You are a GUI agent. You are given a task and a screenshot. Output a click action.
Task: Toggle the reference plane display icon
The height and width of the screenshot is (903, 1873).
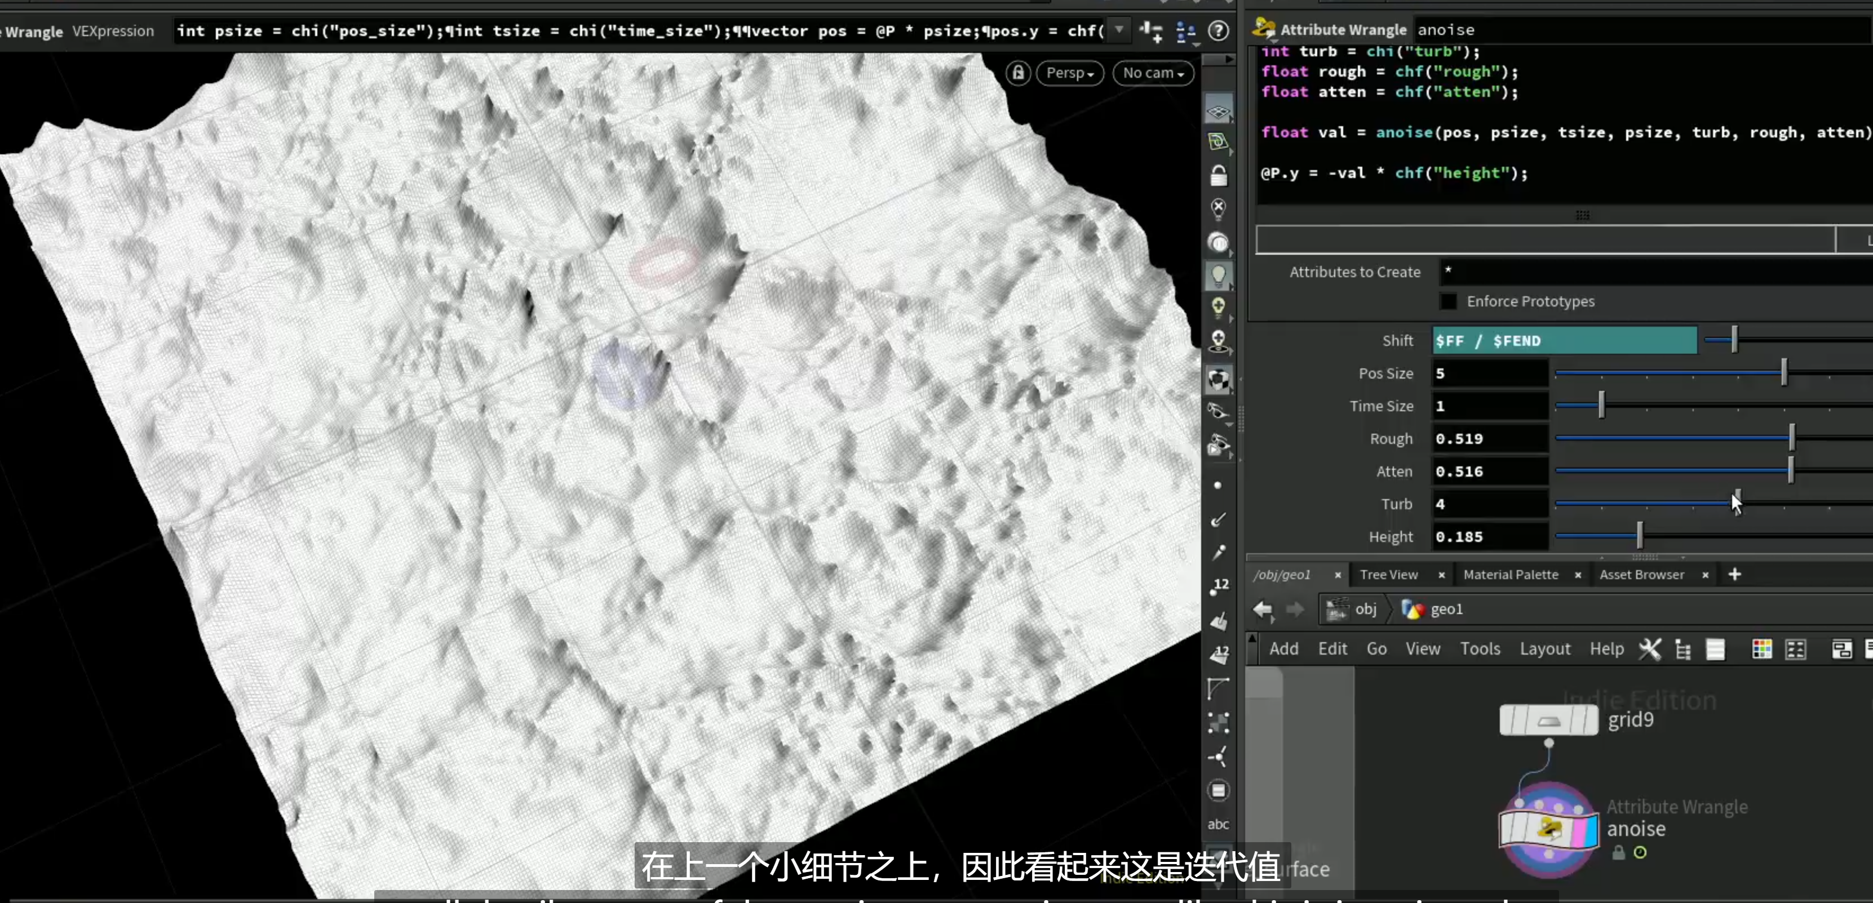click(1219, 110)
